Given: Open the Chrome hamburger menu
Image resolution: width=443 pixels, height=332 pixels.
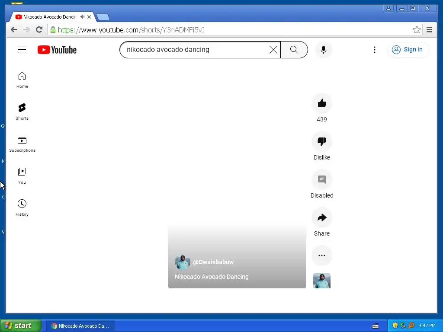Looking at the screenshot, I should click(430, 30).
